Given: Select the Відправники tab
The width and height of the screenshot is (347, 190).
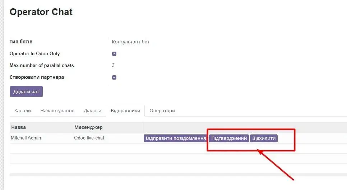Looking at the screenshot, I should 125,111.
